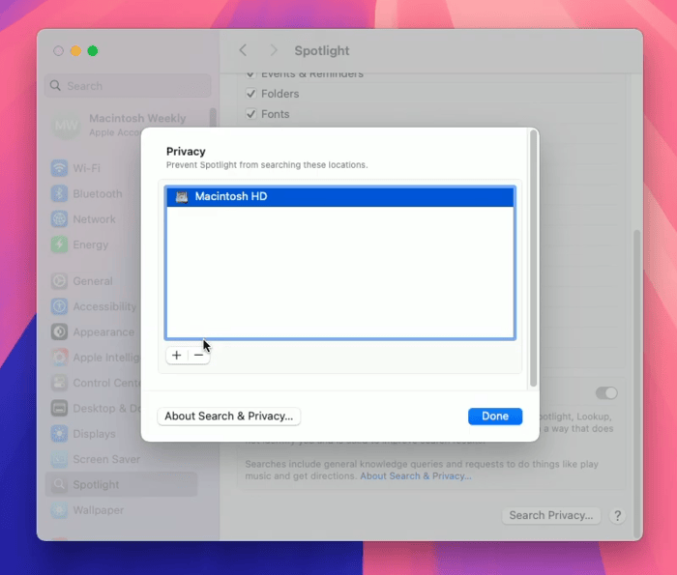The height and width of the screenshot is (575, 677).
Task: Open Apple Intelligence settings icon
Action: (59, 358)
